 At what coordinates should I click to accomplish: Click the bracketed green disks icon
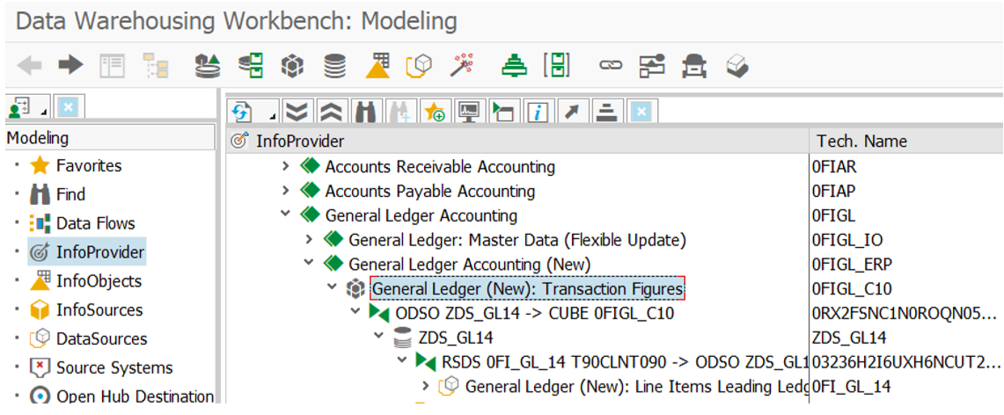(556, 65)
